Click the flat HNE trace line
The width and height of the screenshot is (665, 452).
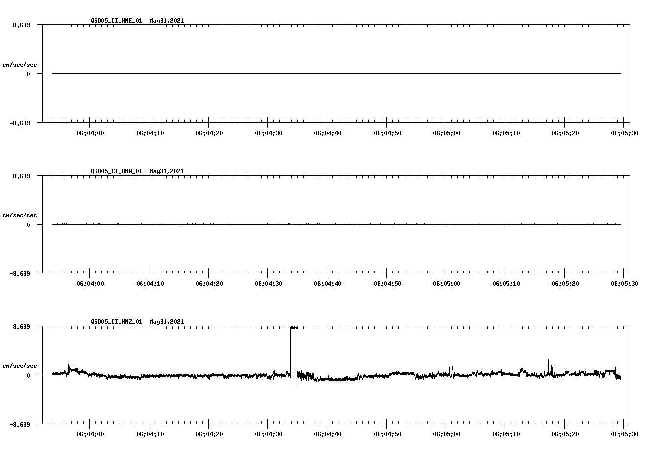(x=337, y=73)
